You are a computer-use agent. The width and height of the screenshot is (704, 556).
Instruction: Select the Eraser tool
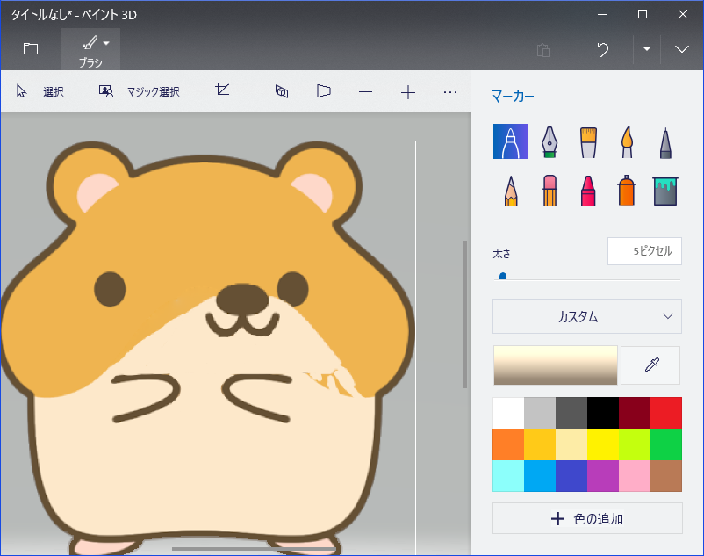[x=550, y=191]
